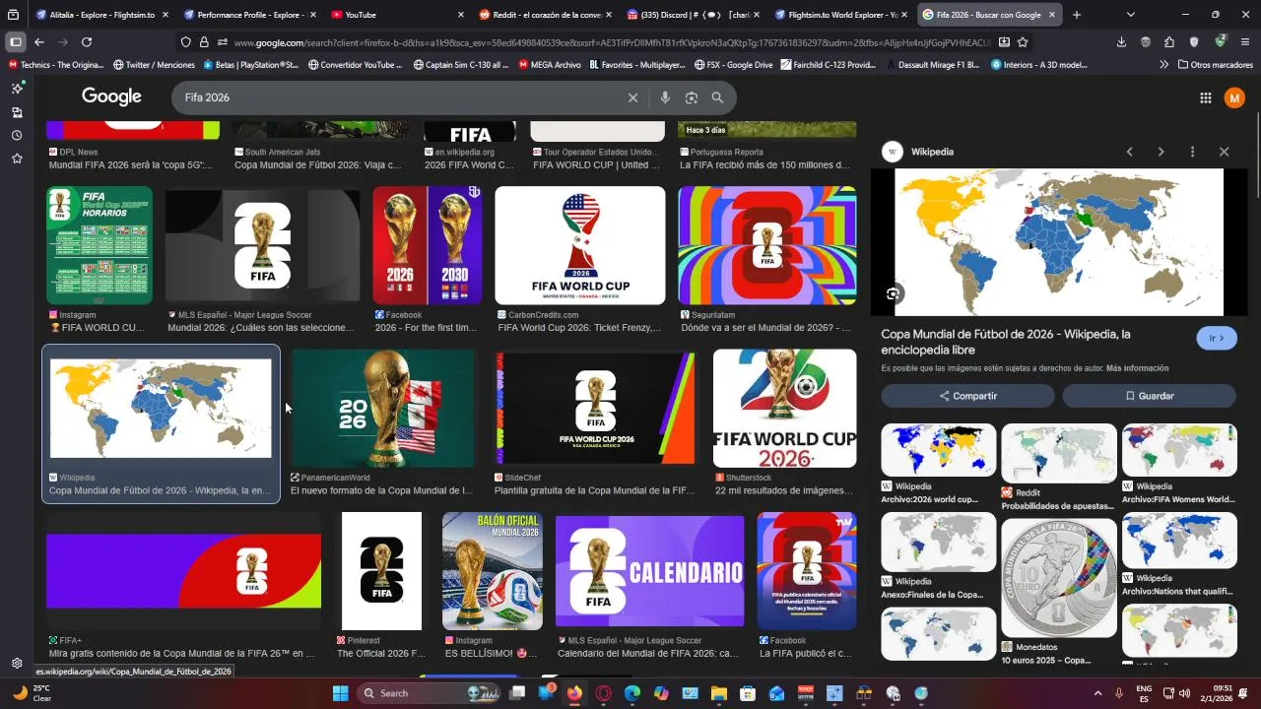This screenshot has width=1261, height=709.
Task: Open MEGA Archivo bookmark
Action: point(548,65)
